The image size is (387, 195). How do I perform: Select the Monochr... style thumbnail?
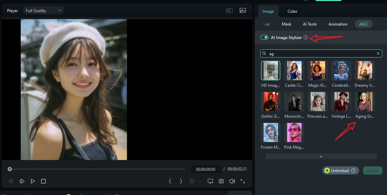tap(294, 102)
